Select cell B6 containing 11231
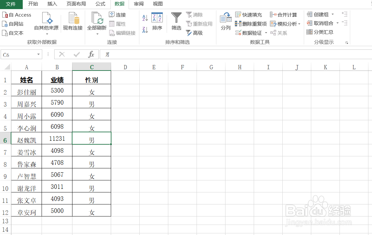 tap(57, 138)
